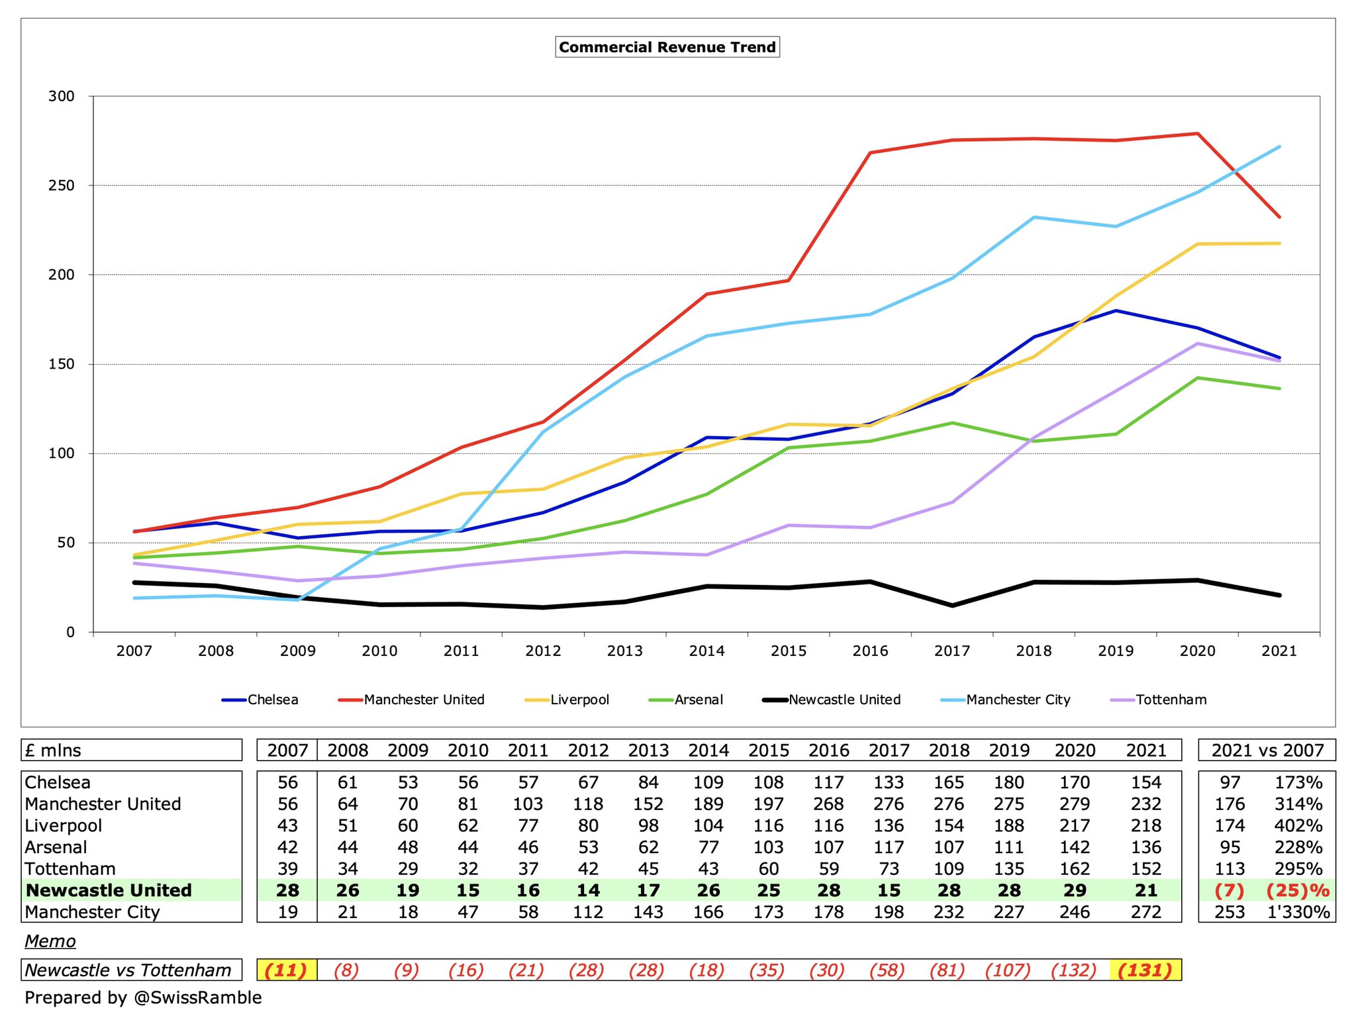Screen dimensions: 1356x1010
Task: Click the Newcastle vs Tottenham memo label
Action: tap(128, 970)
